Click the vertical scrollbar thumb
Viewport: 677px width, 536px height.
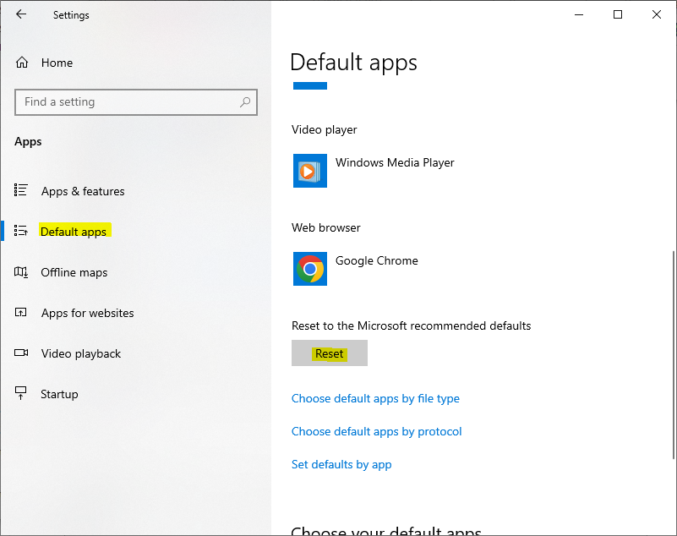(x=674, y=355)
